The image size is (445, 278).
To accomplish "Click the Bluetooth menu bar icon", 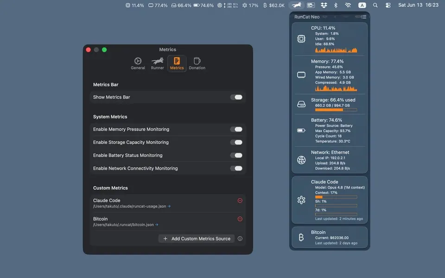I will (x=336, y=5).
